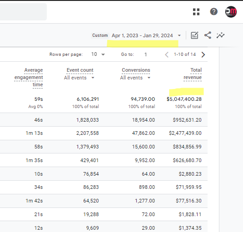Go to the next page of rows
The width and height of the screenshot is (243, 232).
click(x=203, y=54)
